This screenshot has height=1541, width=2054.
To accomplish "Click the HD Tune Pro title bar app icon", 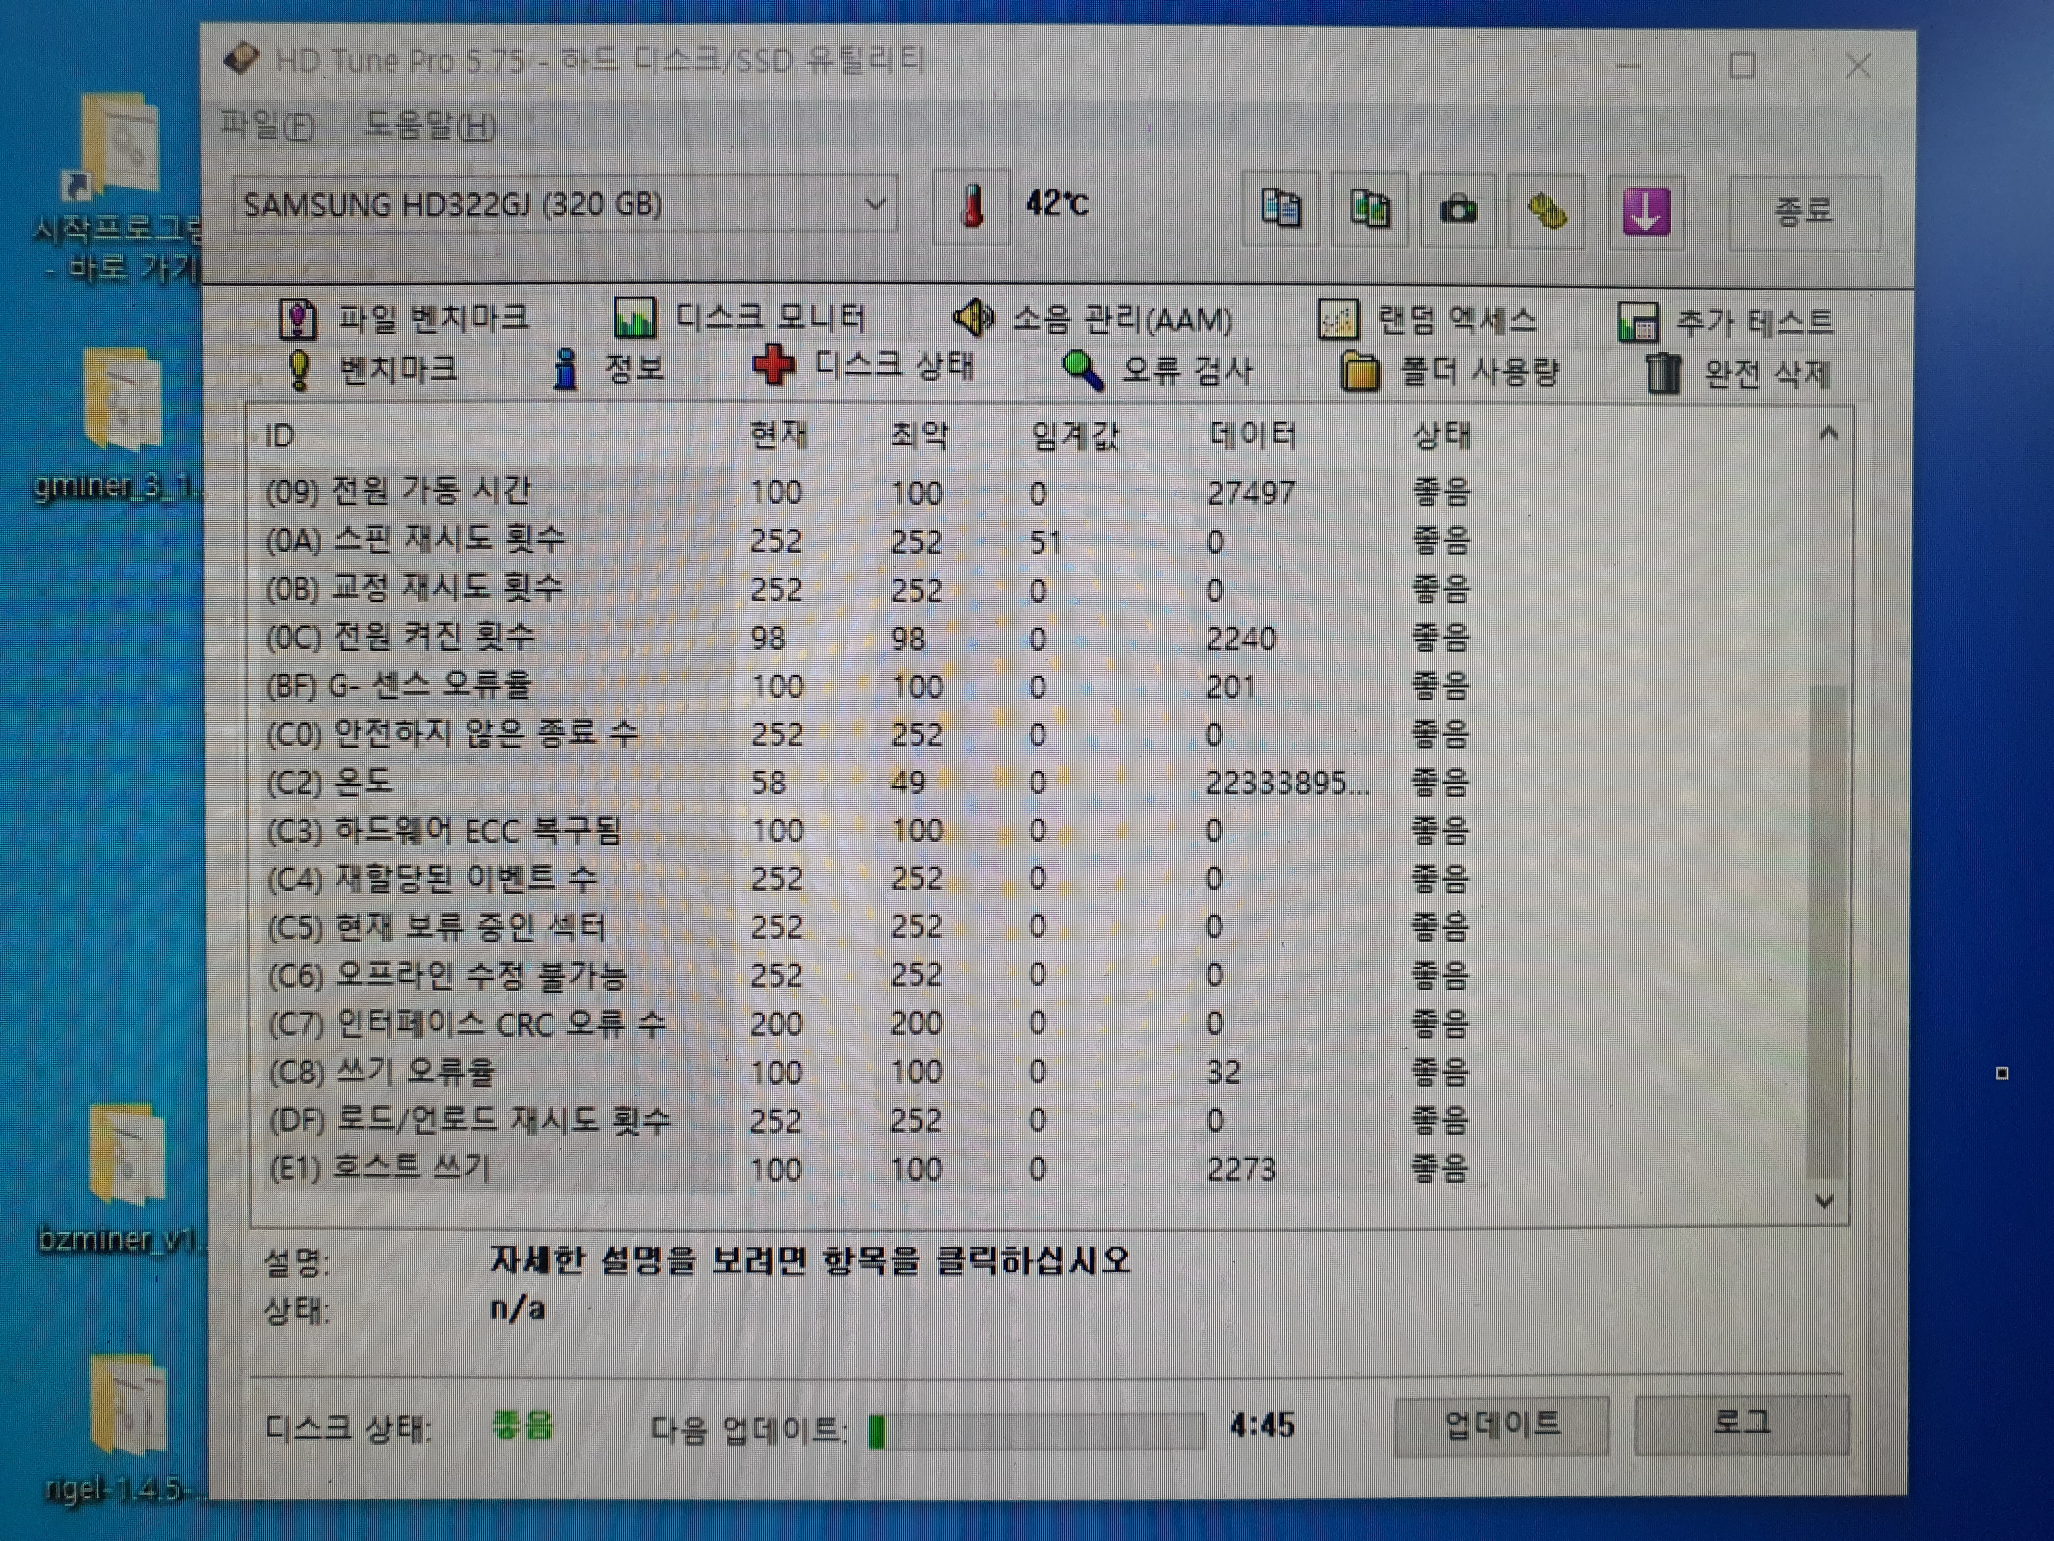I will coord(242,59).
